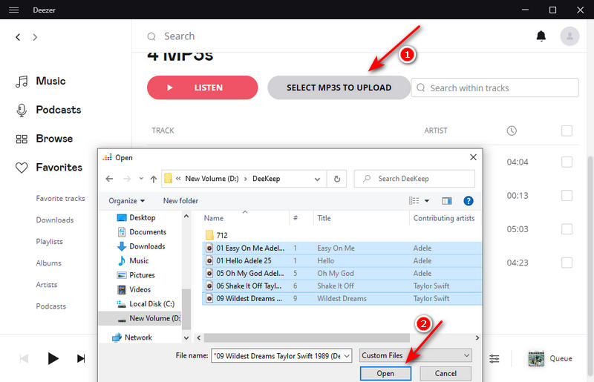The width and height of the screenshot is (594, 382).
Task: Select Videos in navigation tree
Action: coord(134,289)
